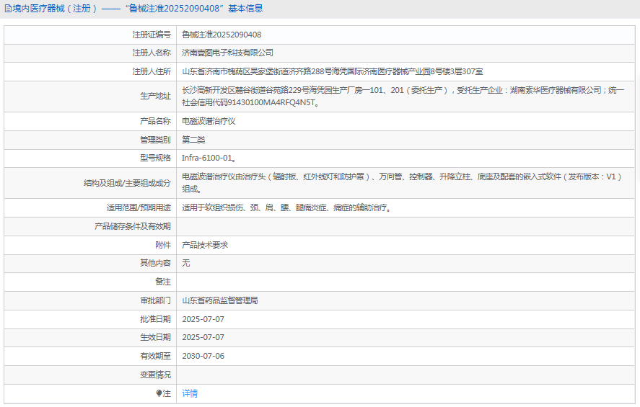Click the bulb icon beside 注 label

(159, 393)
